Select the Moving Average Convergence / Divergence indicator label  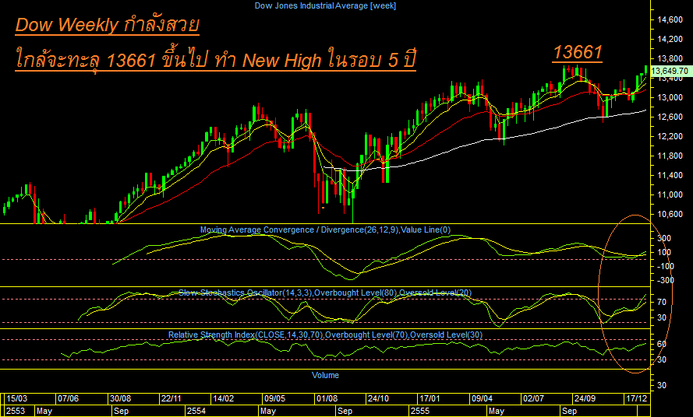point(325,230)
